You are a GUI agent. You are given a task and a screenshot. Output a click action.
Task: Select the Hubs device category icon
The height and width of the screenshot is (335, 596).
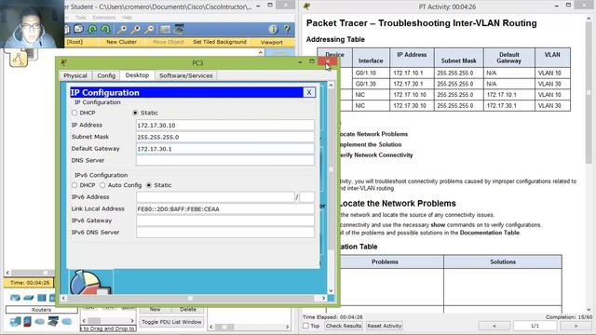[x=41, y=298]
